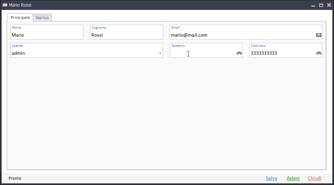
Task: Click the empty Telefono input field
Action: pyautogui.click(x=202, y=53)
